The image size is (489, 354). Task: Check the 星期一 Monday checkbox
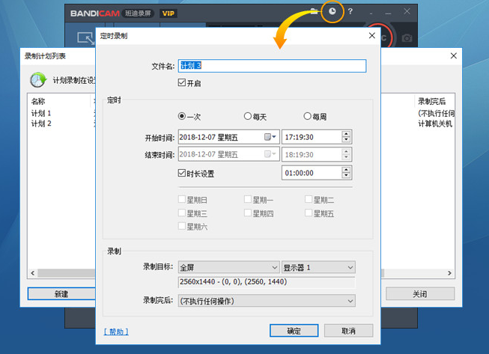point(248,199)
